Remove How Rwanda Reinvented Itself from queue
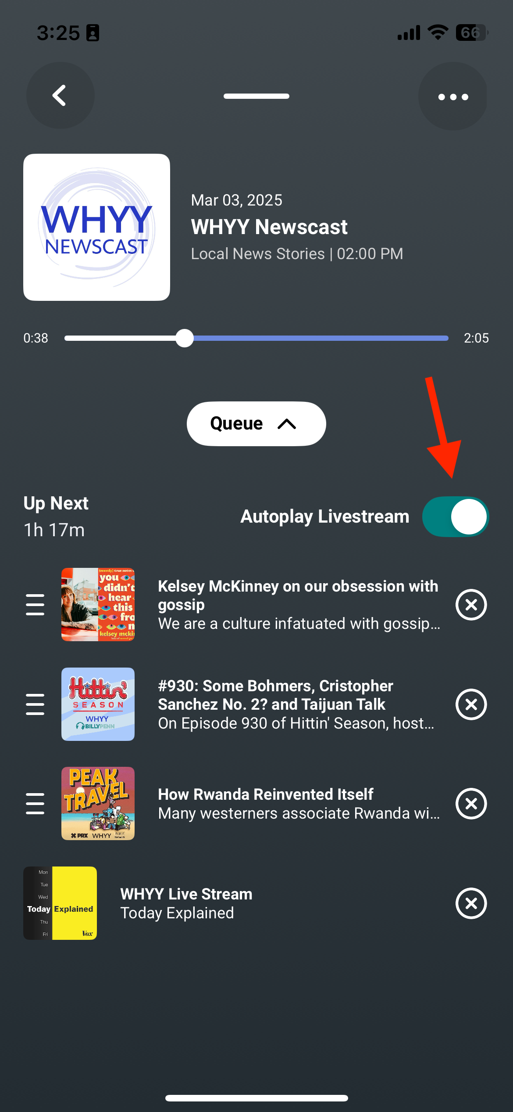Image resolution: width=513 pixels, height=1112 pixels. pyautogui.click(x=471, y=804)
